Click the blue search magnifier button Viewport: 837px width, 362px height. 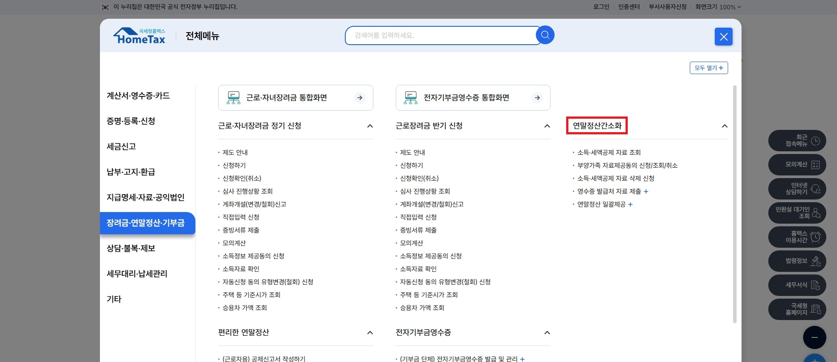coord(545,35)
